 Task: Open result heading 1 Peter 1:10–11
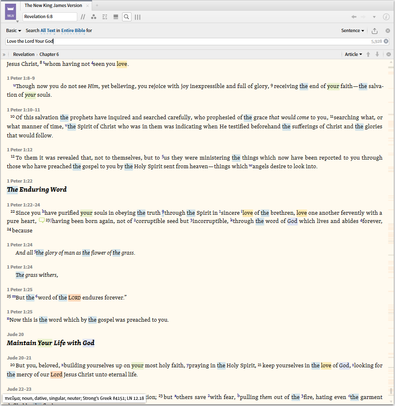pos(23,110)
